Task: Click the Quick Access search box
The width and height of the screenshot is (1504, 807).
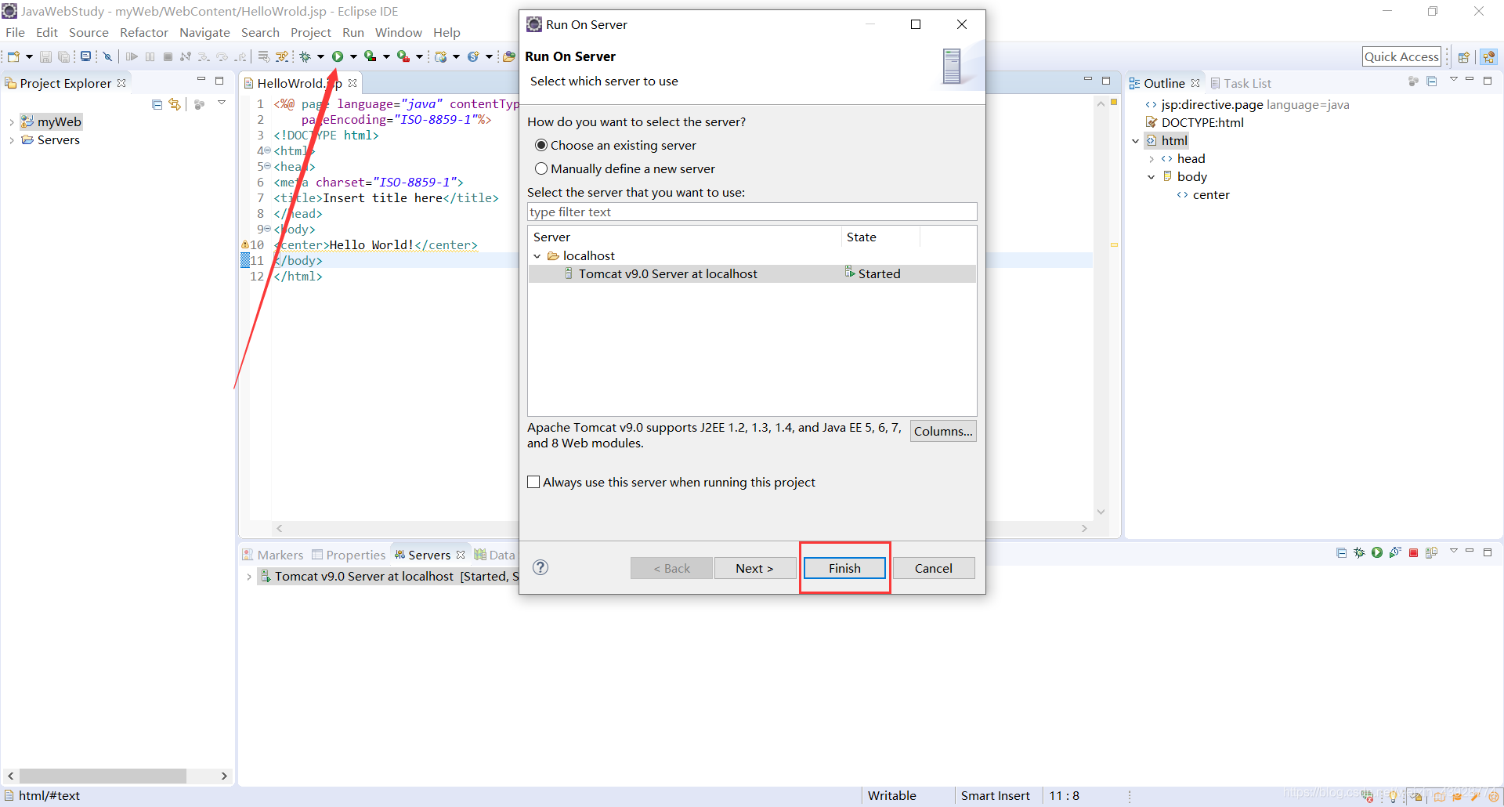Action: click(x=1401, y=56)
